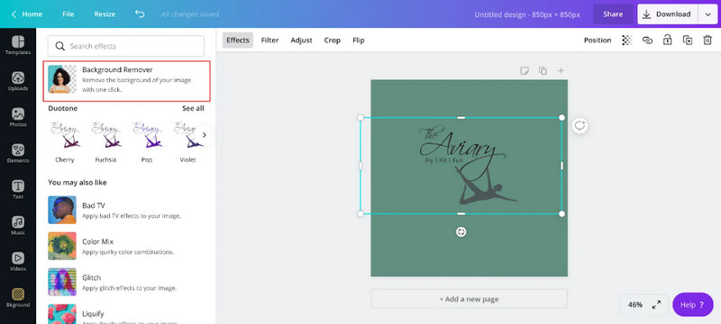Screen dimensions: 721x324
Task: Delete element with trash icon
Action: pos(707,40)
